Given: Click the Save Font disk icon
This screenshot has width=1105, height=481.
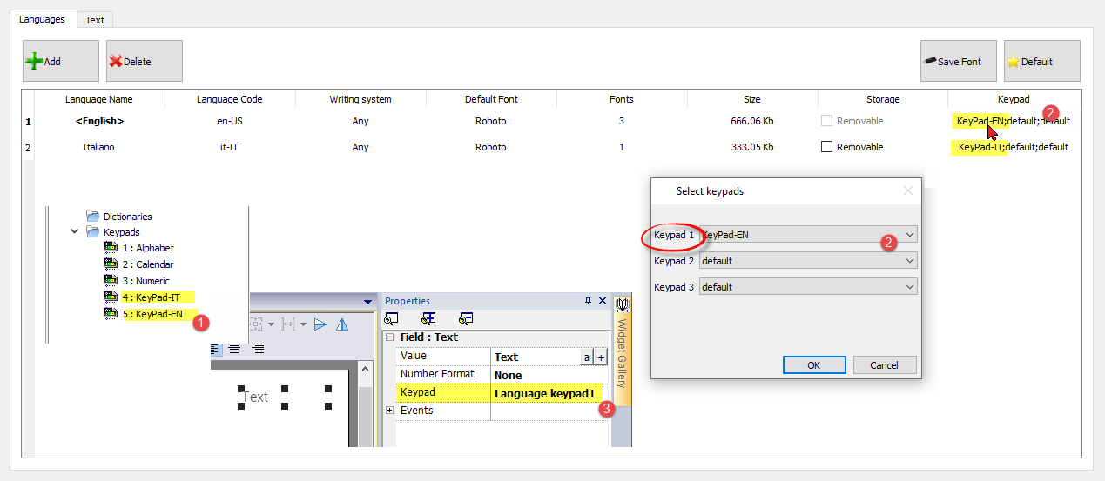Looking at the screenshot, I should (930, 62).
